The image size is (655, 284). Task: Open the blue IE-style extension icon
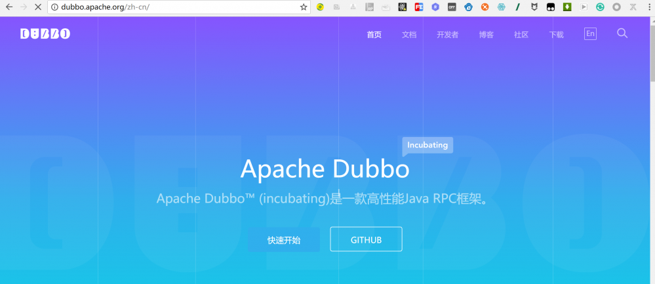468,7
